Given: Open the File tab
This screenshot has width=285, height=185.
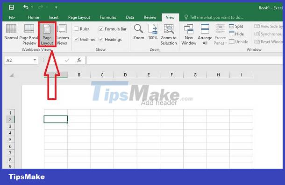Looking at the screenshot, I should (x=12, y=17).
